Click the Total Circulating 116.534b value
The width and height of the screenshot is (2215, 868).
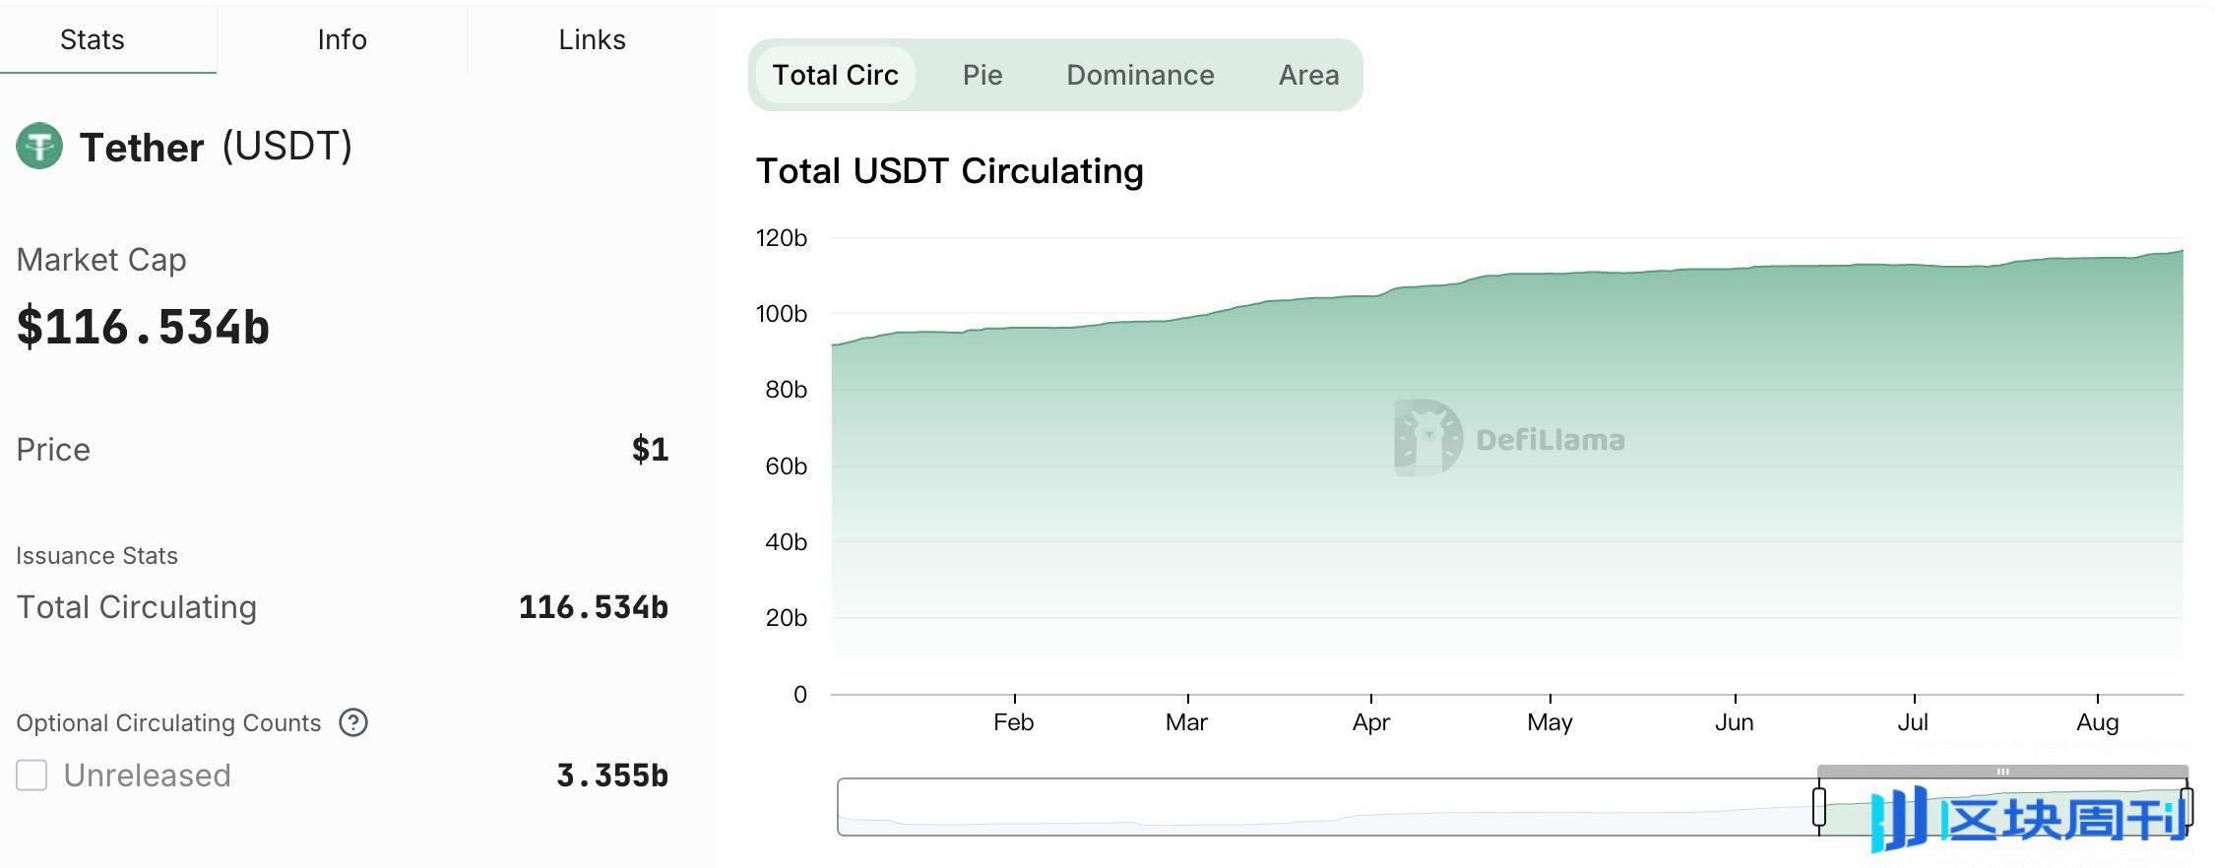coord(594,607)
